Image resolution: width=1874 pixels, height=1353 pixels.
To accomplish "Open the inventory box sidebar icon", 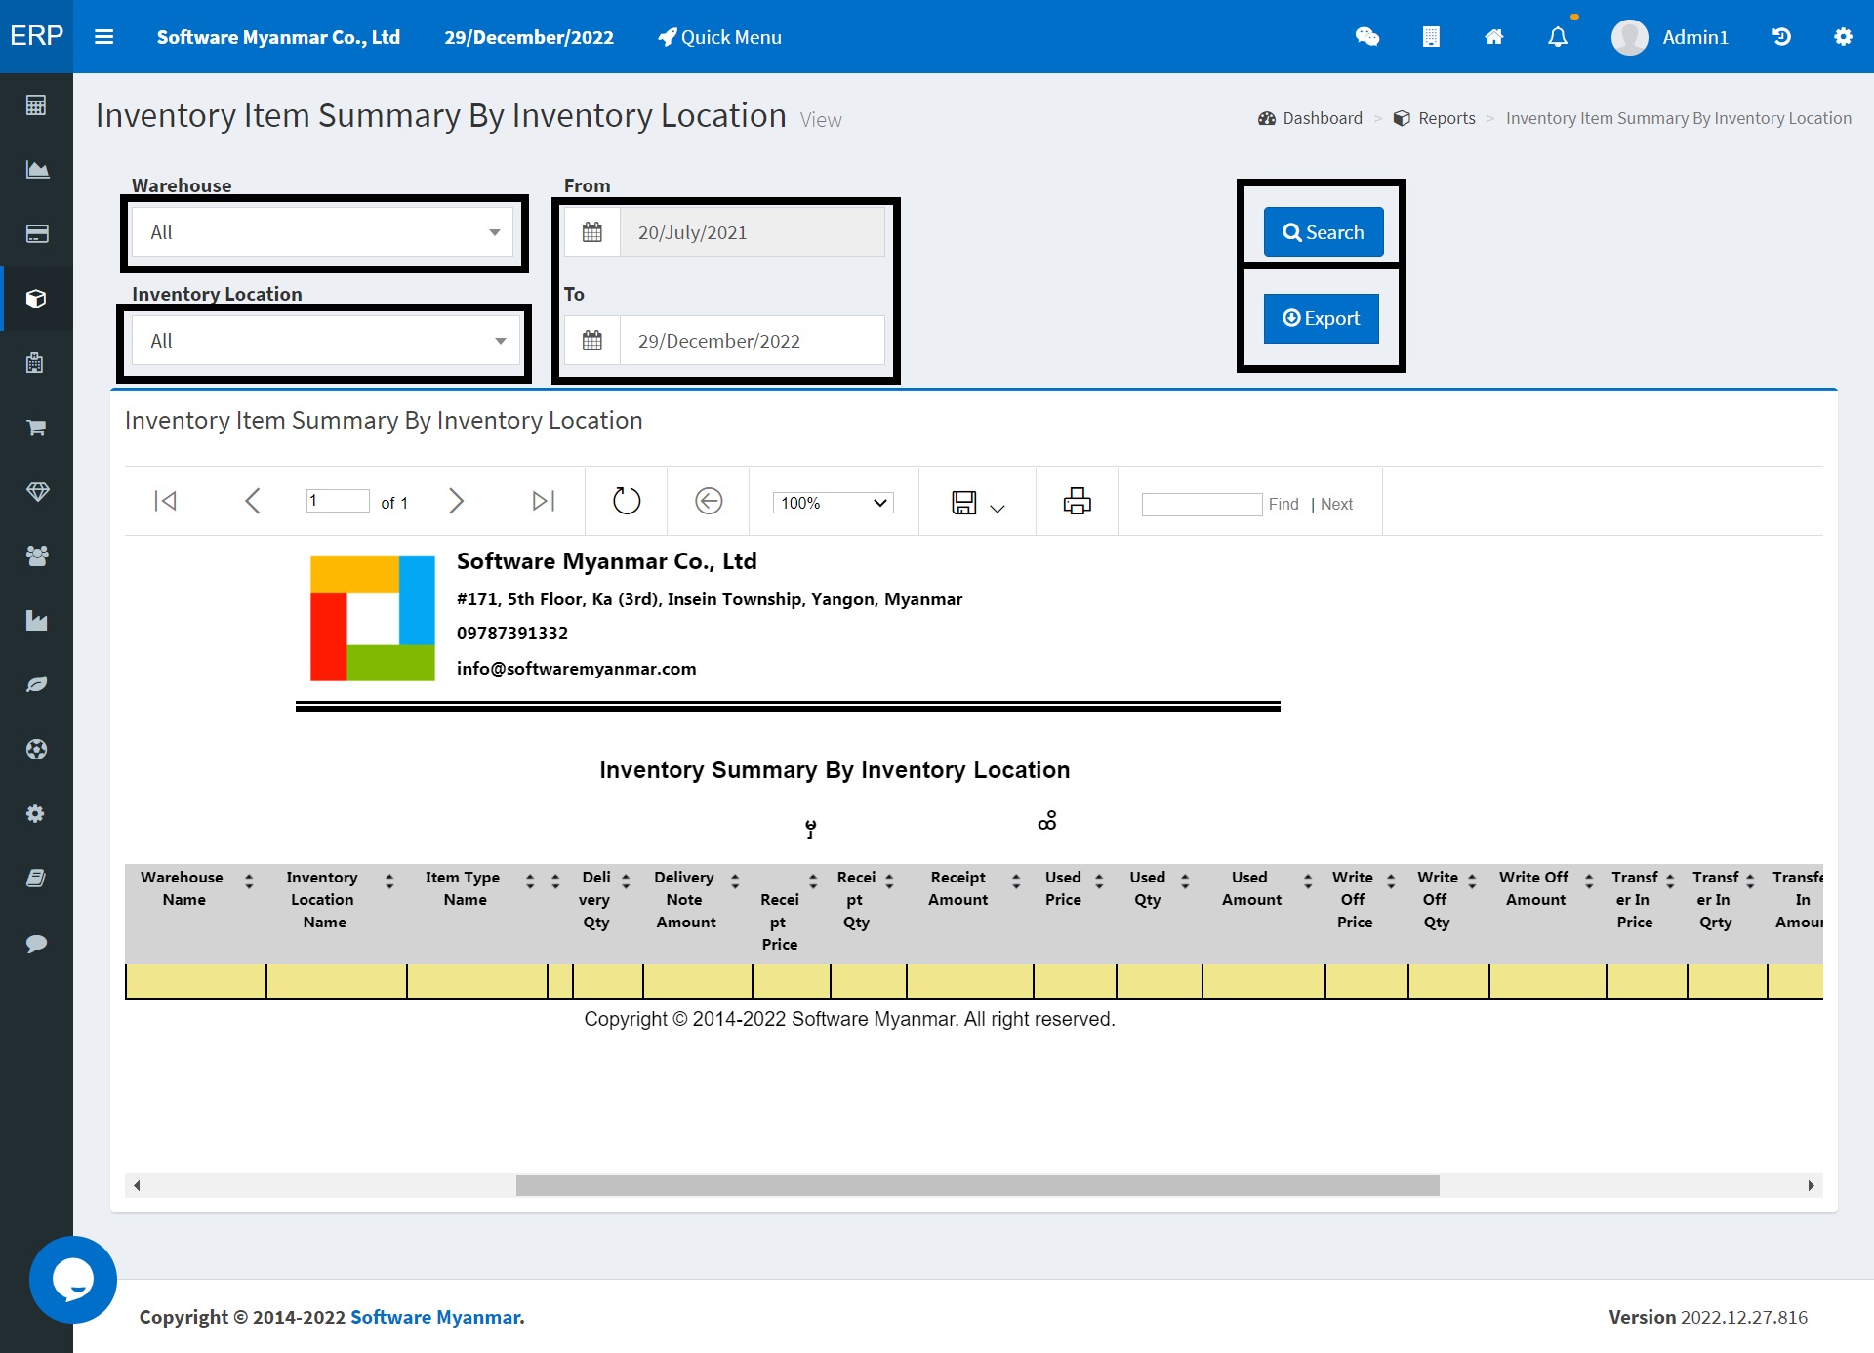I will [36, 299].
